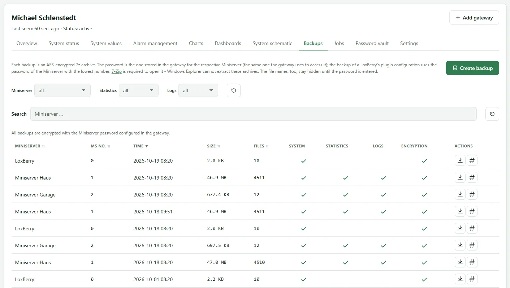This screenshot has height=288, width=510.
Task: Show hash for Haus backup at 09:51
Action: tap(472, 211)
